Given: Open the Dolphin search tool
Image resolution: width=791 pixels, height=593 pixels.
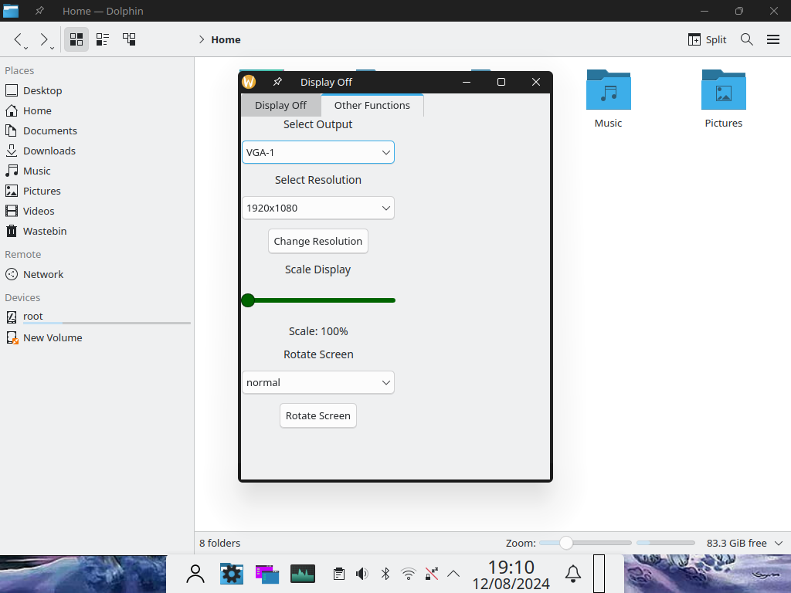Looking at the screenshot, I should click(x=747, y=39).
